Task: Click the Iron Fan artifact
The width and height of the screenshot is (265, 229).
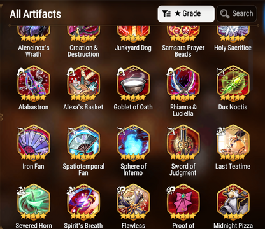Action: pyautogui.click(x=34, y=143)
